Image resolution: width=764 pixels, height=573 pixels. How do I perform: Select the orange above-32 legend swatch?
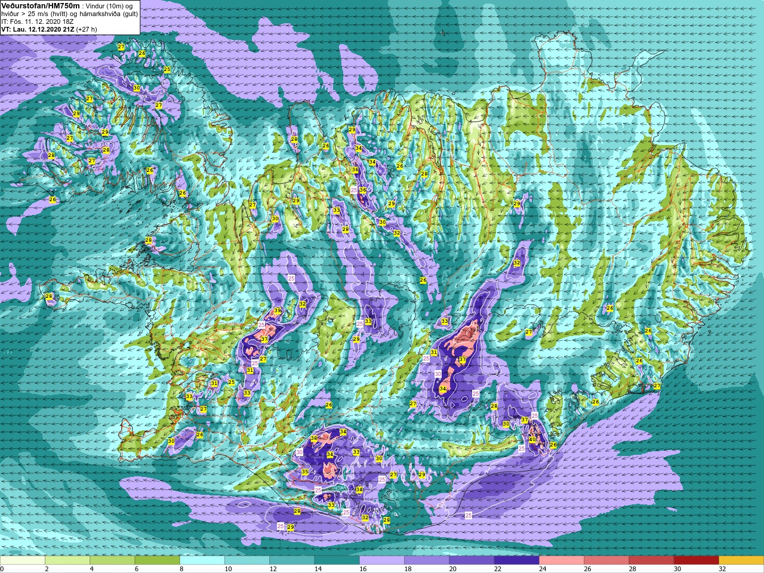click(x=741, y=560)
